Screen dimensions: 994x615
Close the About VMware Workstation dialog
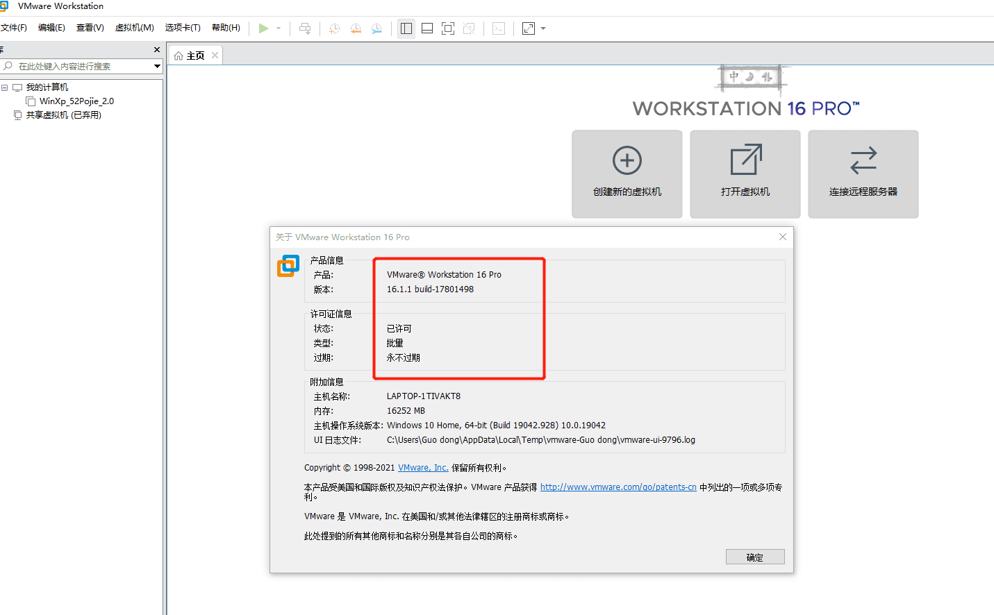pyautogui.click(x=783, y=237)
